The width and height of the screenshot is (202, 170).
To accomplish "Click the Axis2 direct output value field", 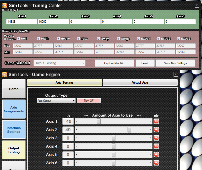I will pos(53,22).
